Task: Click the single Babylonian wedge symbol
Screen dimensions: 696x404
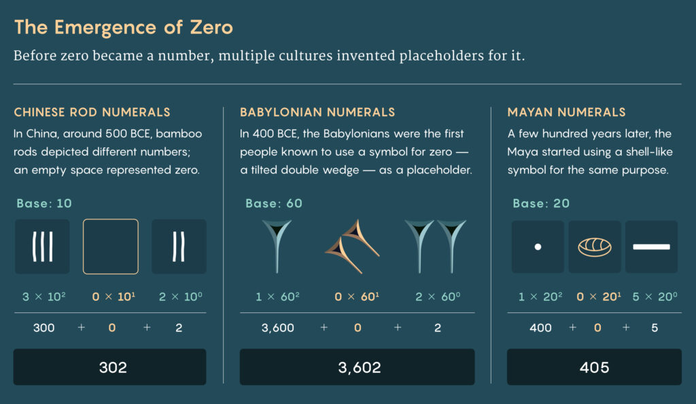Action: click(277, 246)
